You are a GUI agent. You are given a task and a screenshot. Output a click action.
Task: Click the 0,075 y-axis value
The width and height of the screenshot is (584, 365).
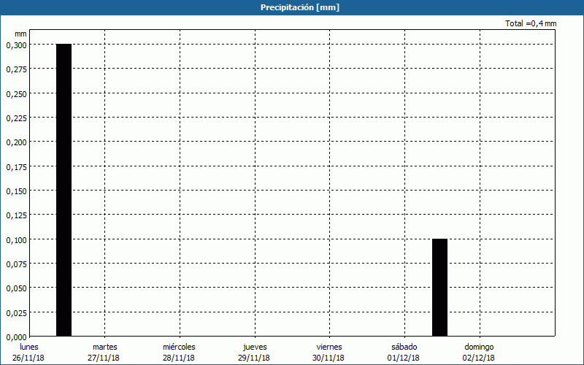pyautogui.click(x=17, y=264)
